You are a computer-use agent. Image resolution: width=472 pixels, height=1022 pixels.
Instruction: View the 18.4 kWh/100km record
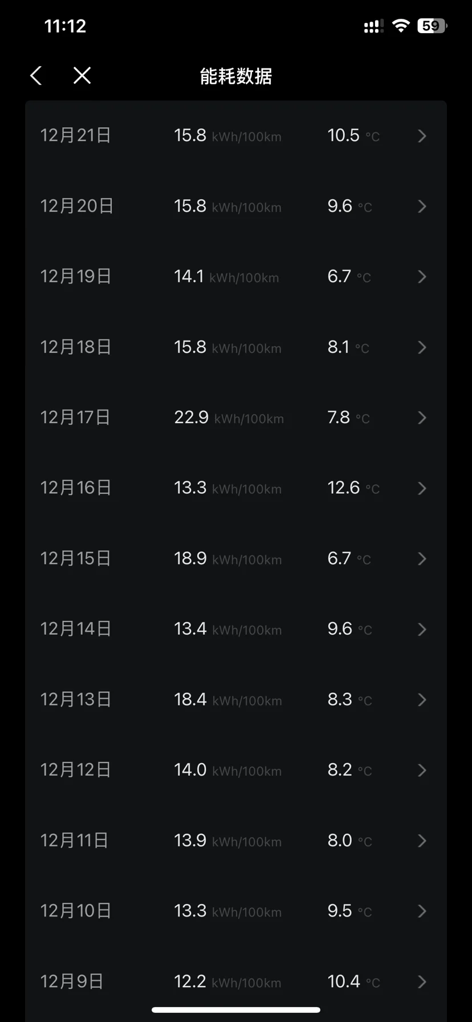tap(236, 700)
